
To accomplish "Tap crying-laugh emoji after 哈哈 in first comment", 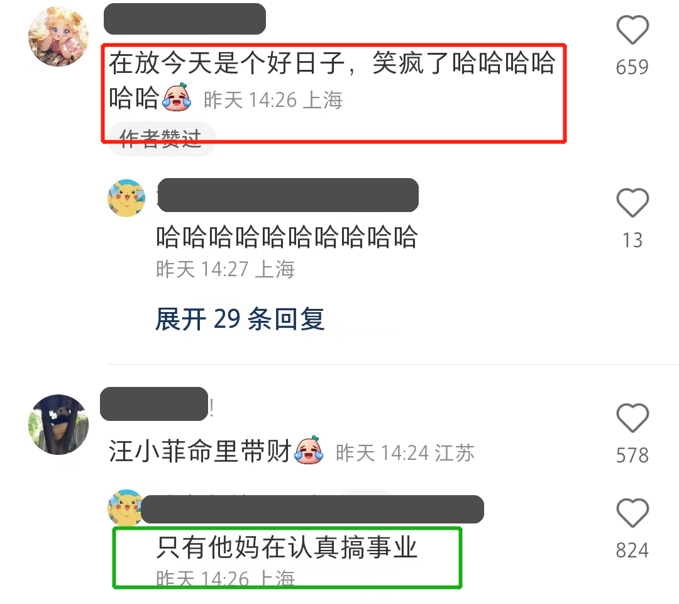I will coord(177,98).
